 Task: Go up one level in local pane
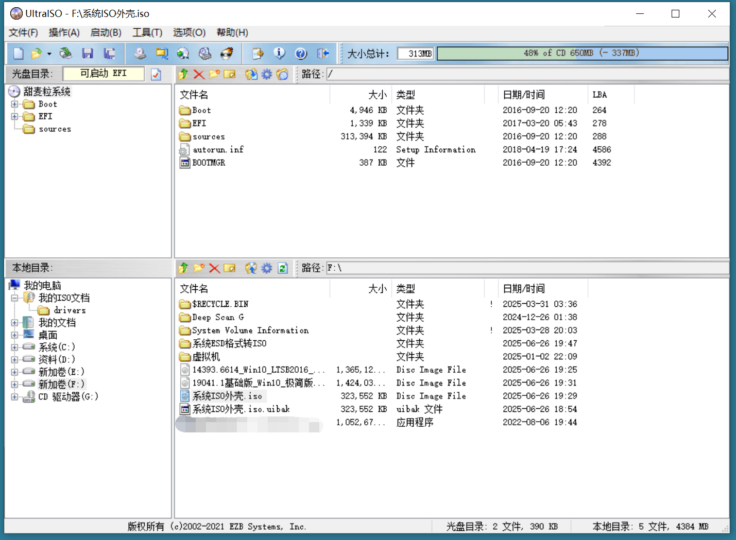[x=183, y=268]
